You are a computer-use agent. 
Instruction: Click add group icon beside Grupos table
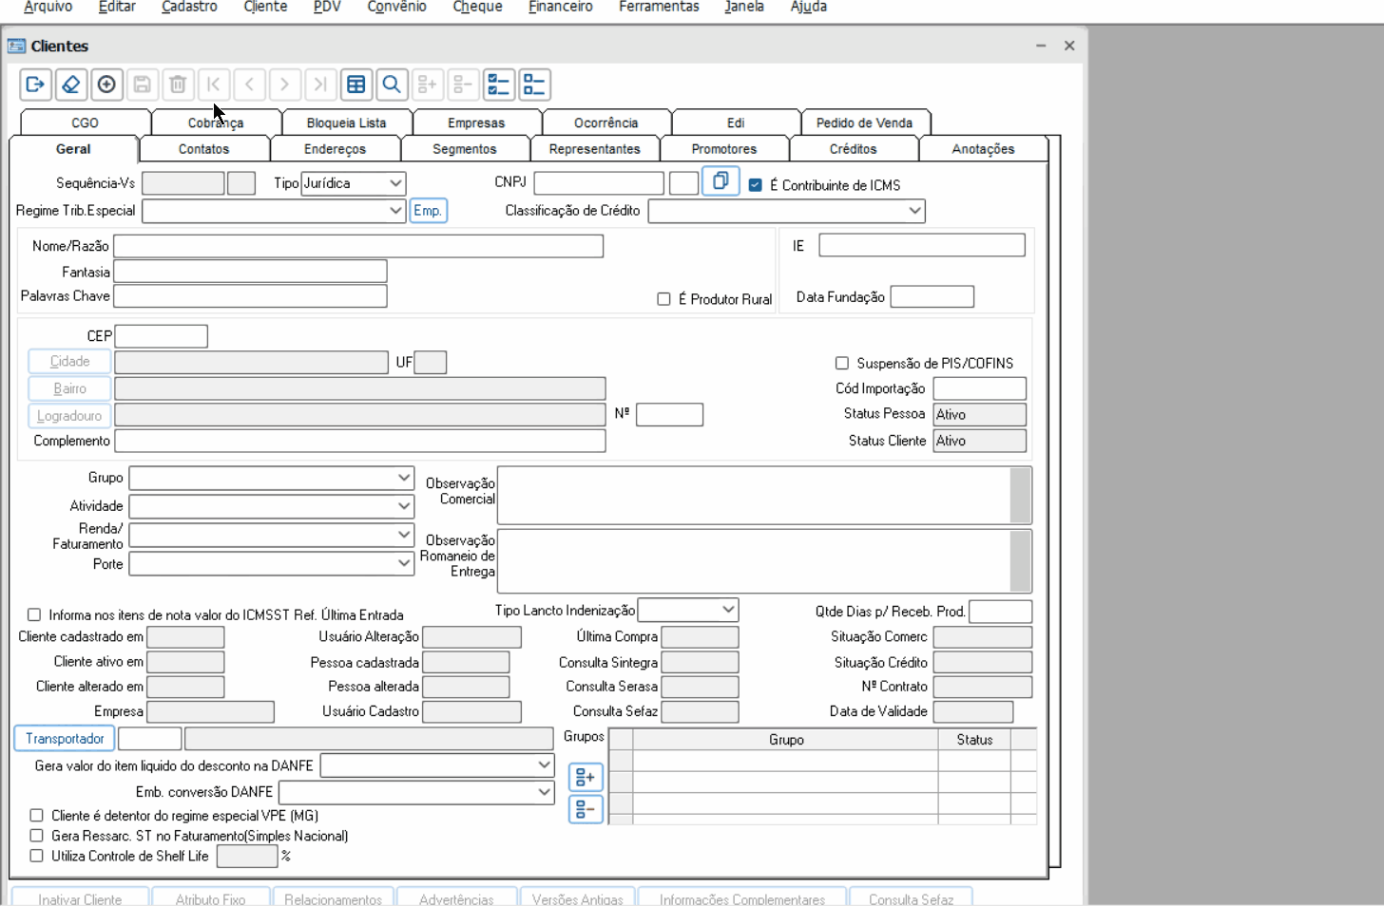(586, 778)
